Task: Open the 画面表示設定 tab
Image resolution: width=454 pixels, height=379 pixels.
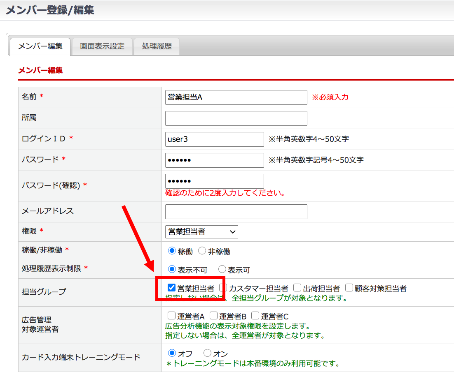Action: click(x=102, y=46)
